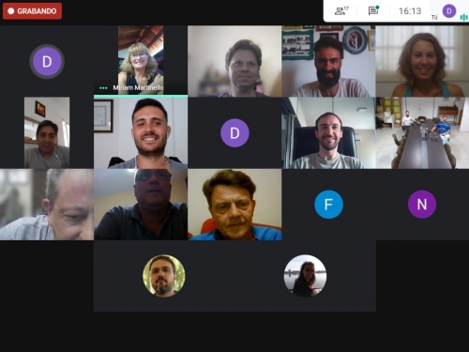This screenshot has width=469, height=352.
Task: Select man in office chair video tile
Action: pos(328,133)
